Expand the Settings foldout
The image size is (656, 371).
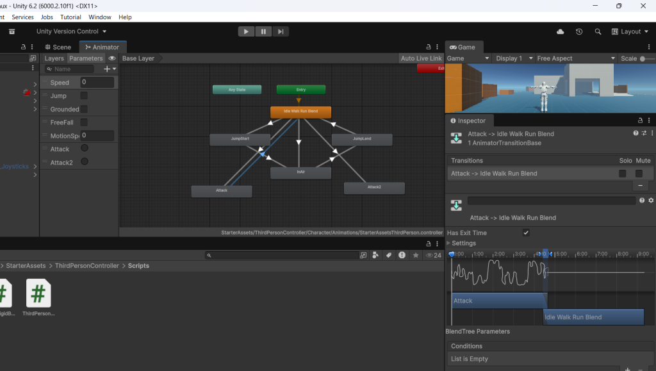[449, 243]
